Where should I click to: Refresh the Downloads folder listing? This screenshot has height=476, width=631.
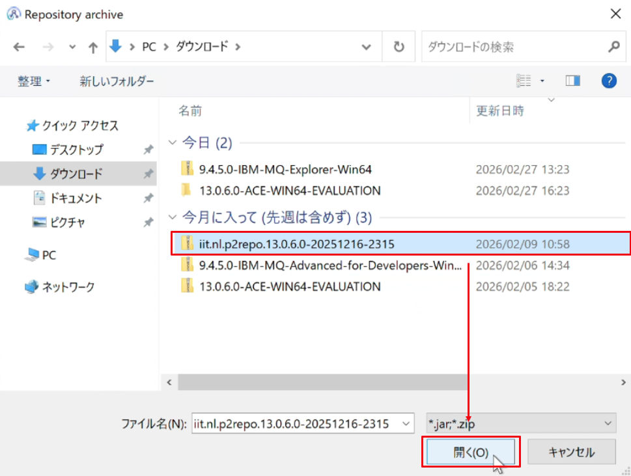[399, 47]
